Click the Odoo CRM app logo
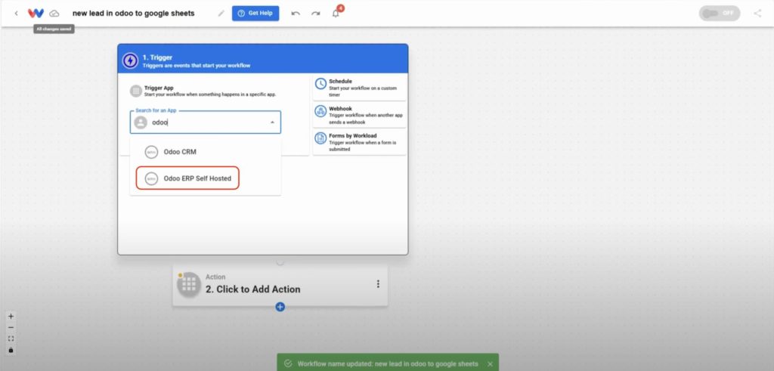774x371 pixels. click(x=151, y=152)
